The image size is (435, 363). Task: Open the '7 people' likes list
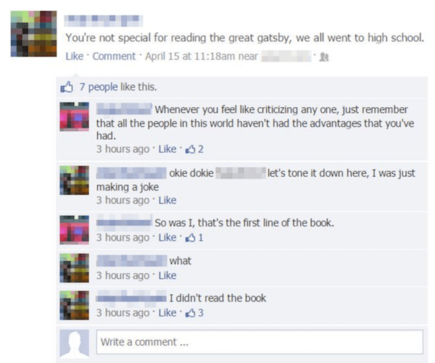[99, 87]
